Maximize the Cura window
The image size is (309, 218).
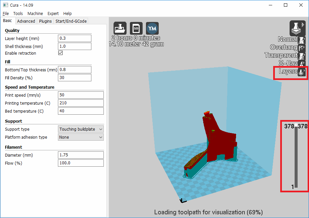pyautogui.click(x=286, y=5)
